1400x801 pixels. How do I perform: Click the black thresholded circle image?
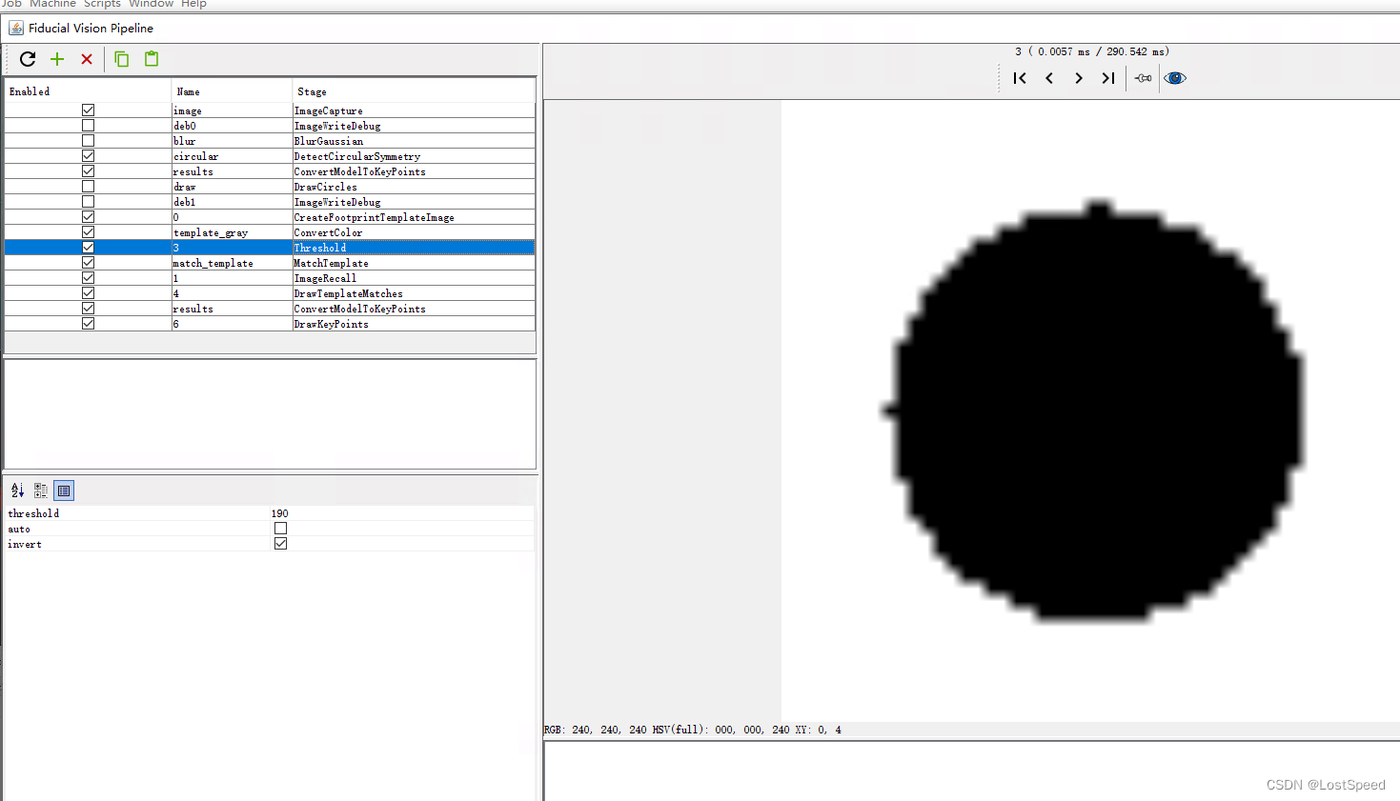(1093, 411)
